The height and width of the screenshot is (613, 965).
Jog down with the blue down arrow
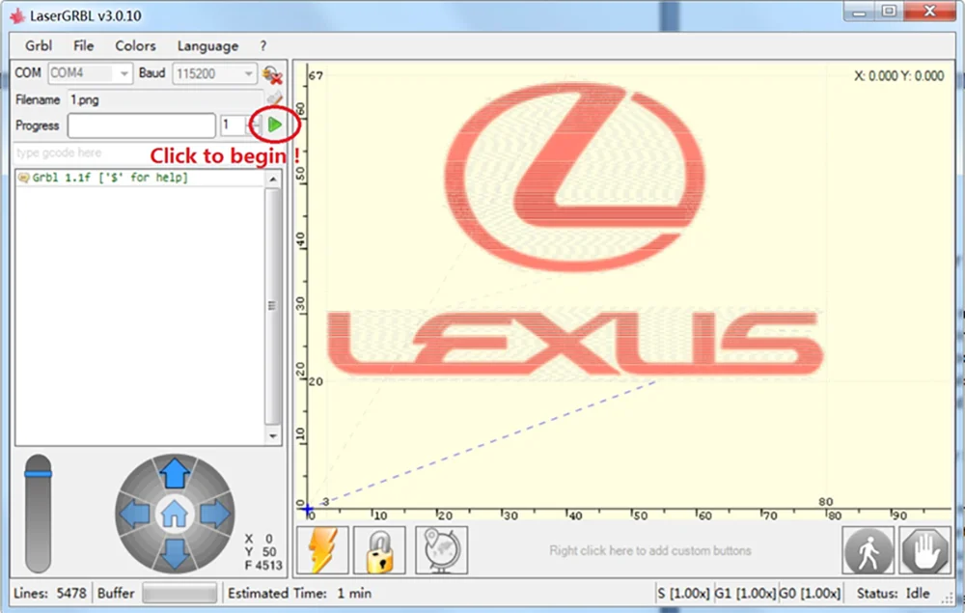coord(175,553)
